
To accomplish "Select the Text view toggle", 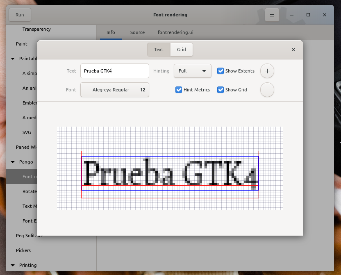I will pyautogui.click(x=159, y=49).
